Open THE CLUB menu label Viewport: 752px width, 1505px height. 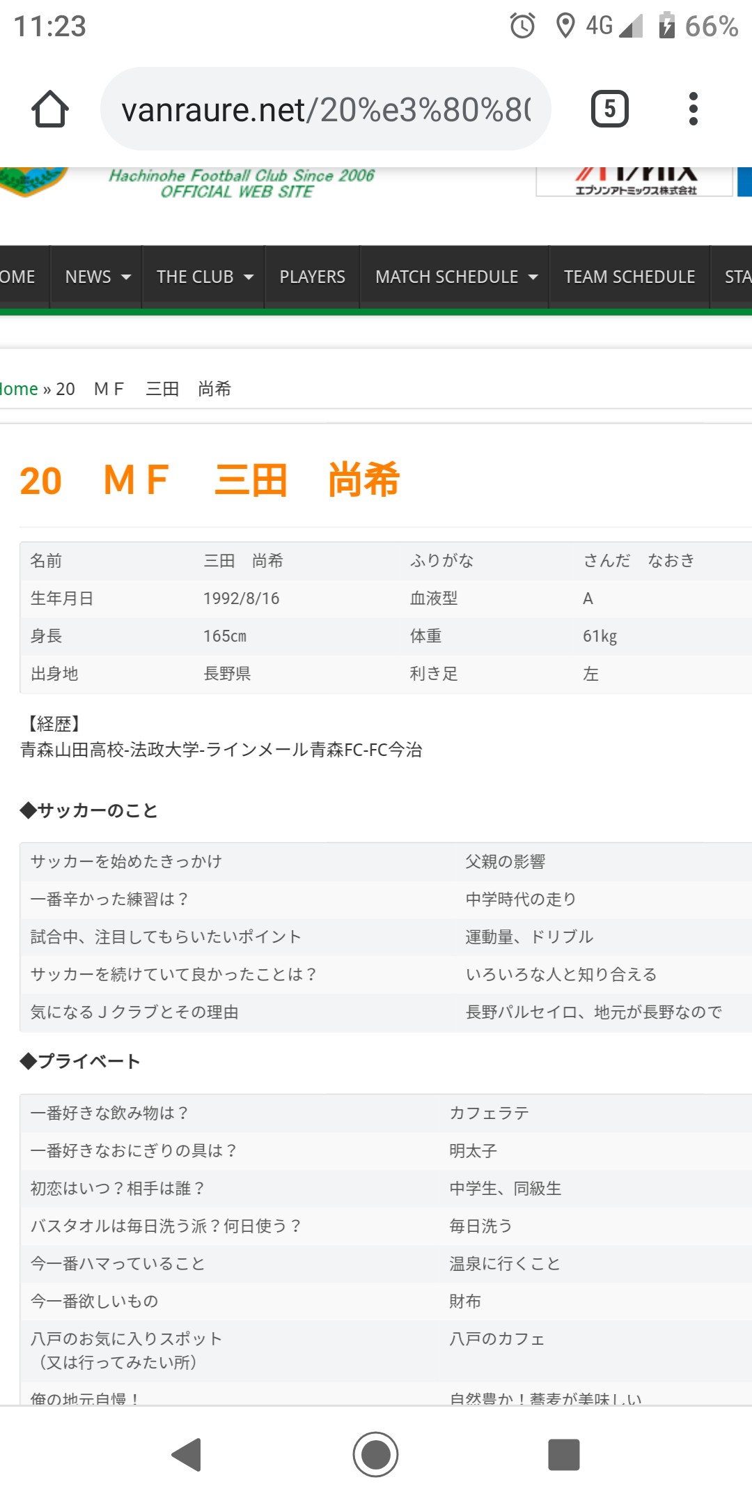[x=195, y=277]
